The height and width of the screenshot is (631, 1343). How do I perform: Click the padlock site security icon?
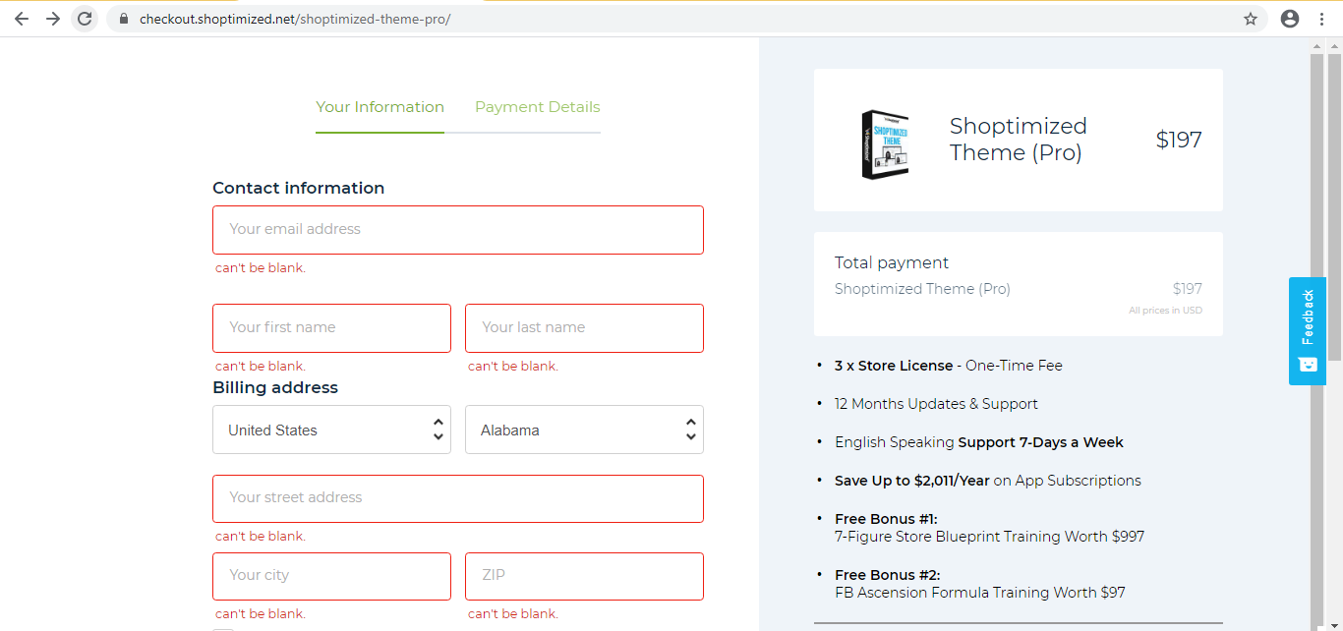[x=123, y=19]
